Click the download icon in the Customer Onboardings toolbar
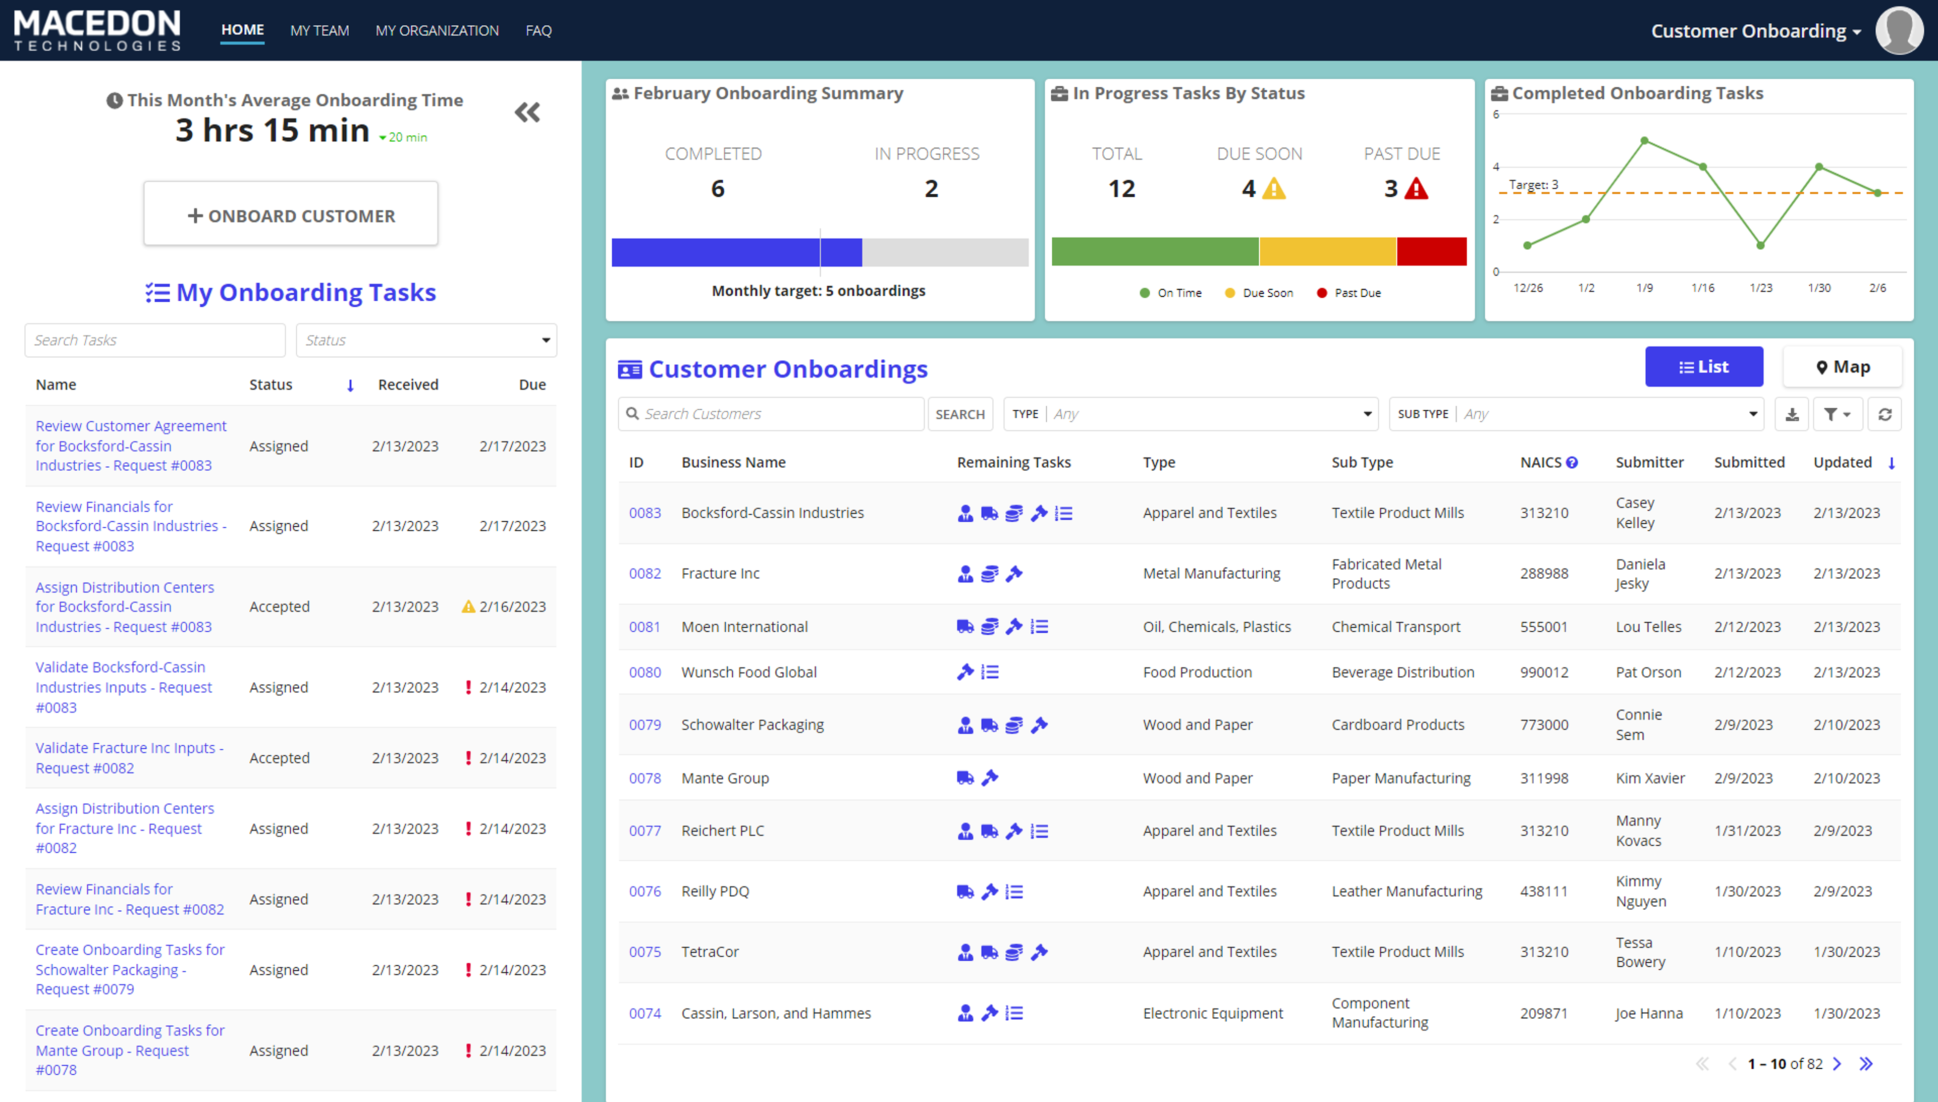This screenshot has width=1938, height=1102. (x=1792, y=414)
